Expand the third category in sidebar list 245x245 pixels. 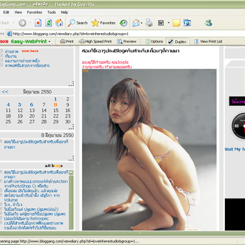click(x=1, y=60)
